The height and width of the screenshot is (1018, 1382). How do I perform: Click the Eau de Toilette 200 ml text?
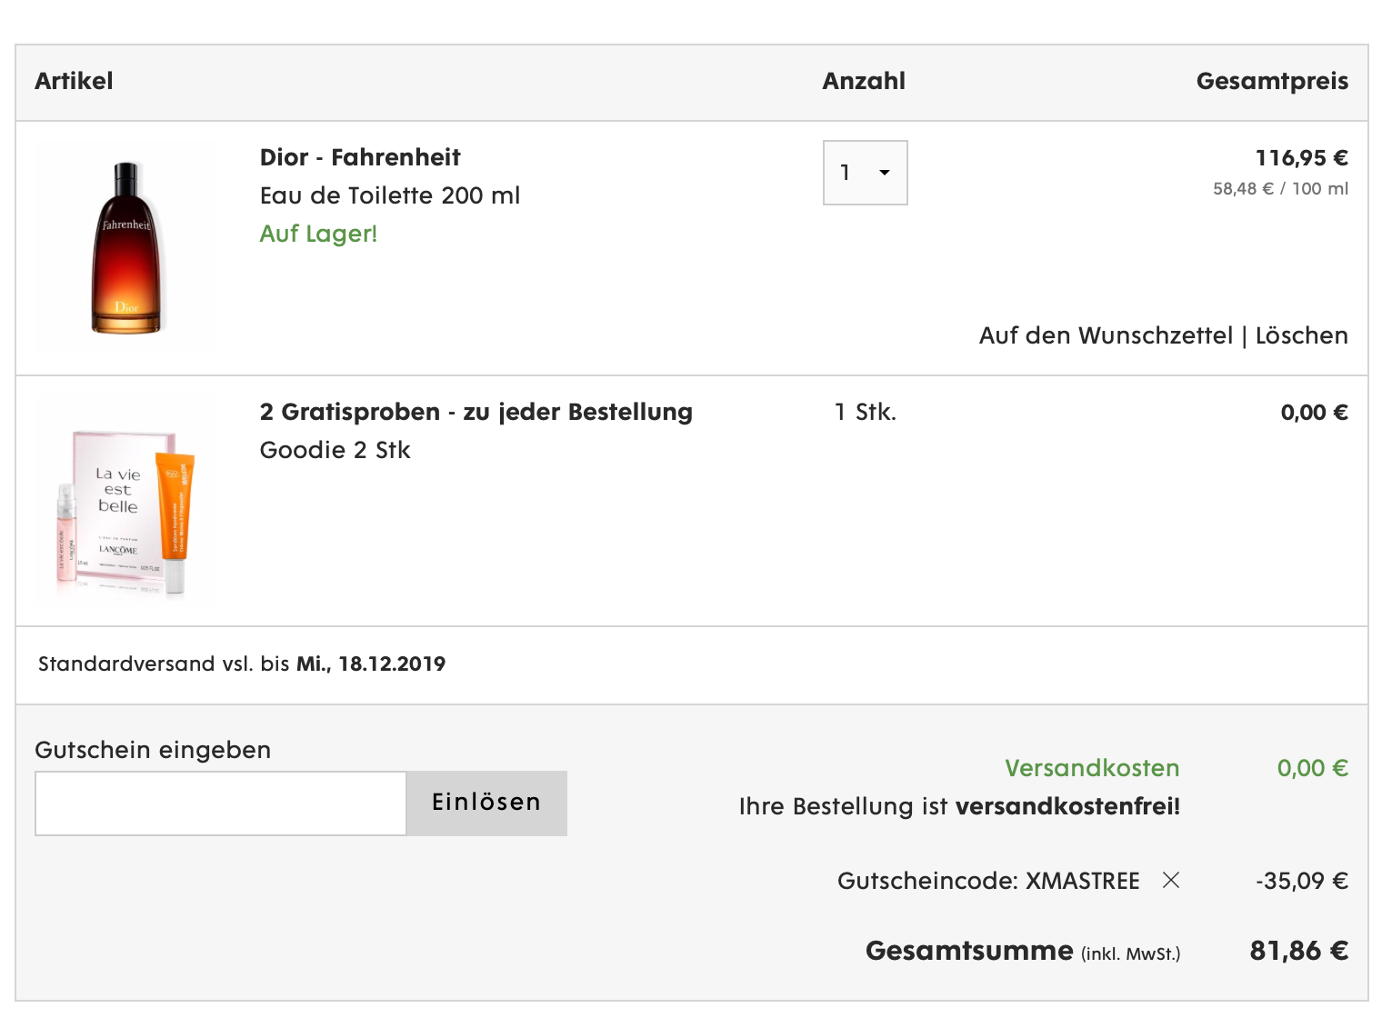(390, 195)
